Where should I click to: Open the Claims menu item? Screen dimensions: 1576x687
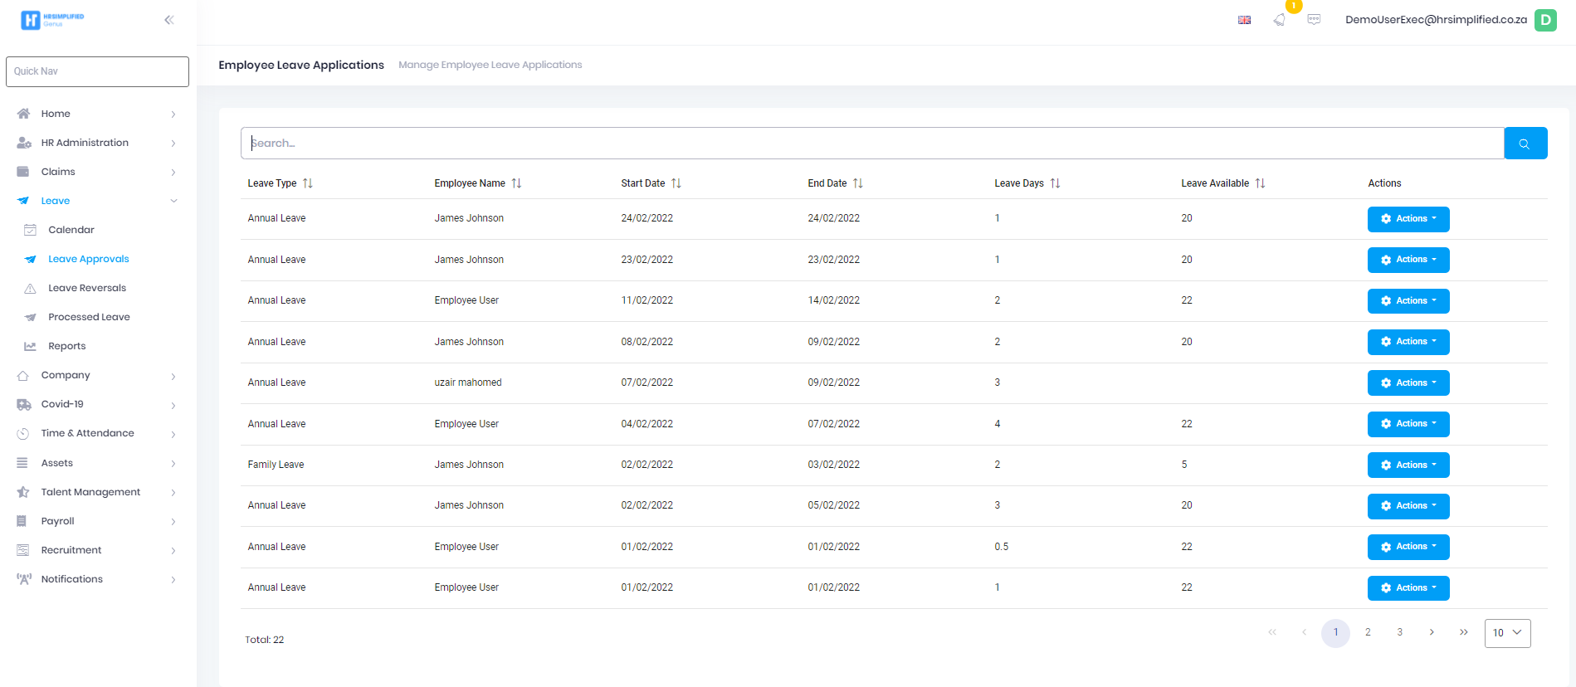(58, 172)
